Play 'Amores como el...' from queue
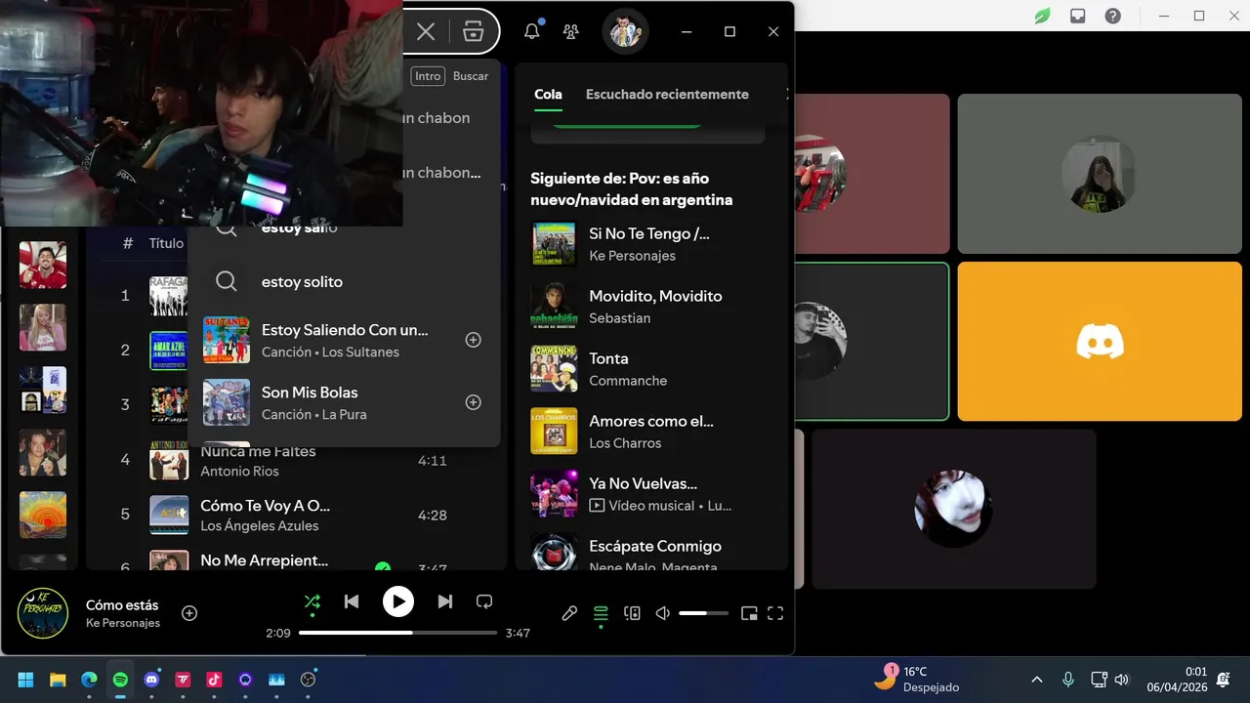Image resolution: width=1250 pixels, height=703 pixels. click(x=649, y=432)
